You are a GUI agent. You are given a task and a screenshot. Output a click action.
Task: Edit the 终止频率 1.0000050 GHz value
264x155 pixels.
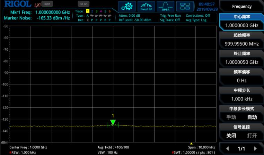click(242, 62)
